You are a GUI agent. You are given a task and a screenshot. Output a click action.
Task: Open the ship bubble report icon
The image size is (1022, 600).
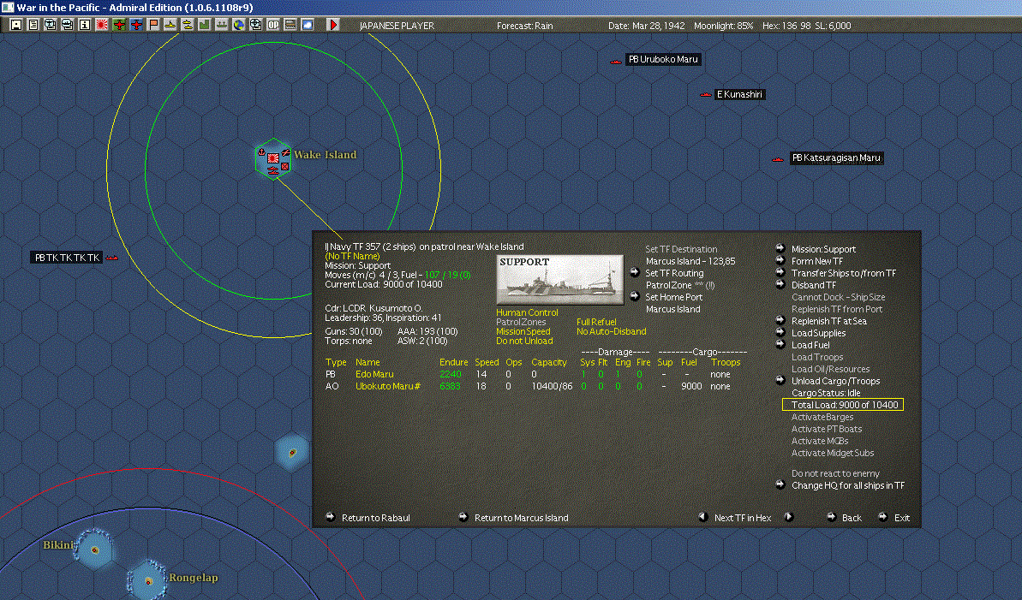67,25
